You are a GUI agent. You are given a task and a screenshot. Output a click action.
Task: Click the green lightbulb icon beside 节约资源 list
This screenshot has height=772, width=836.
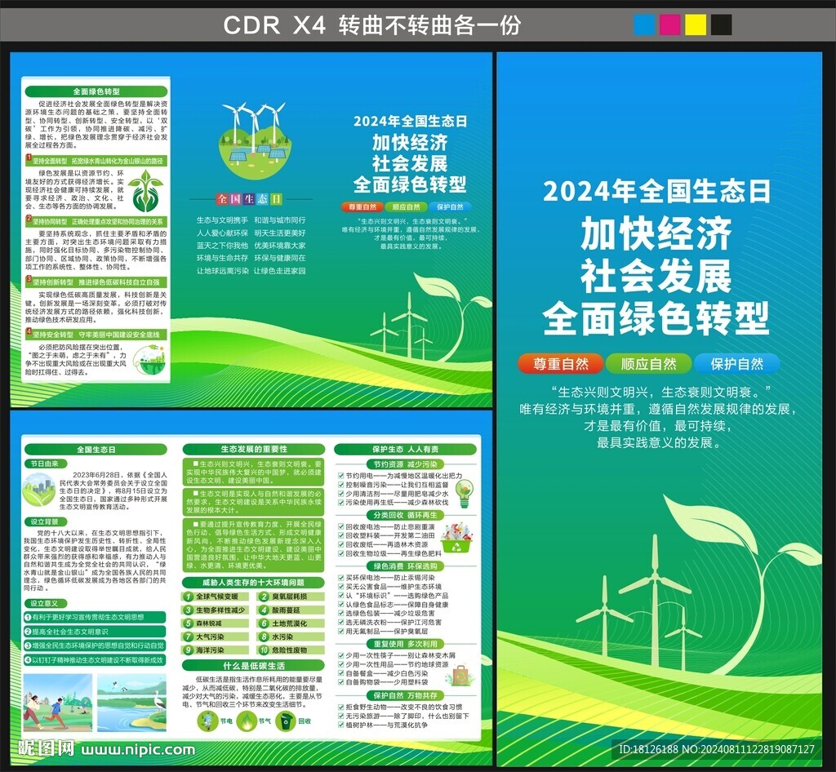[x=464, y=494]
